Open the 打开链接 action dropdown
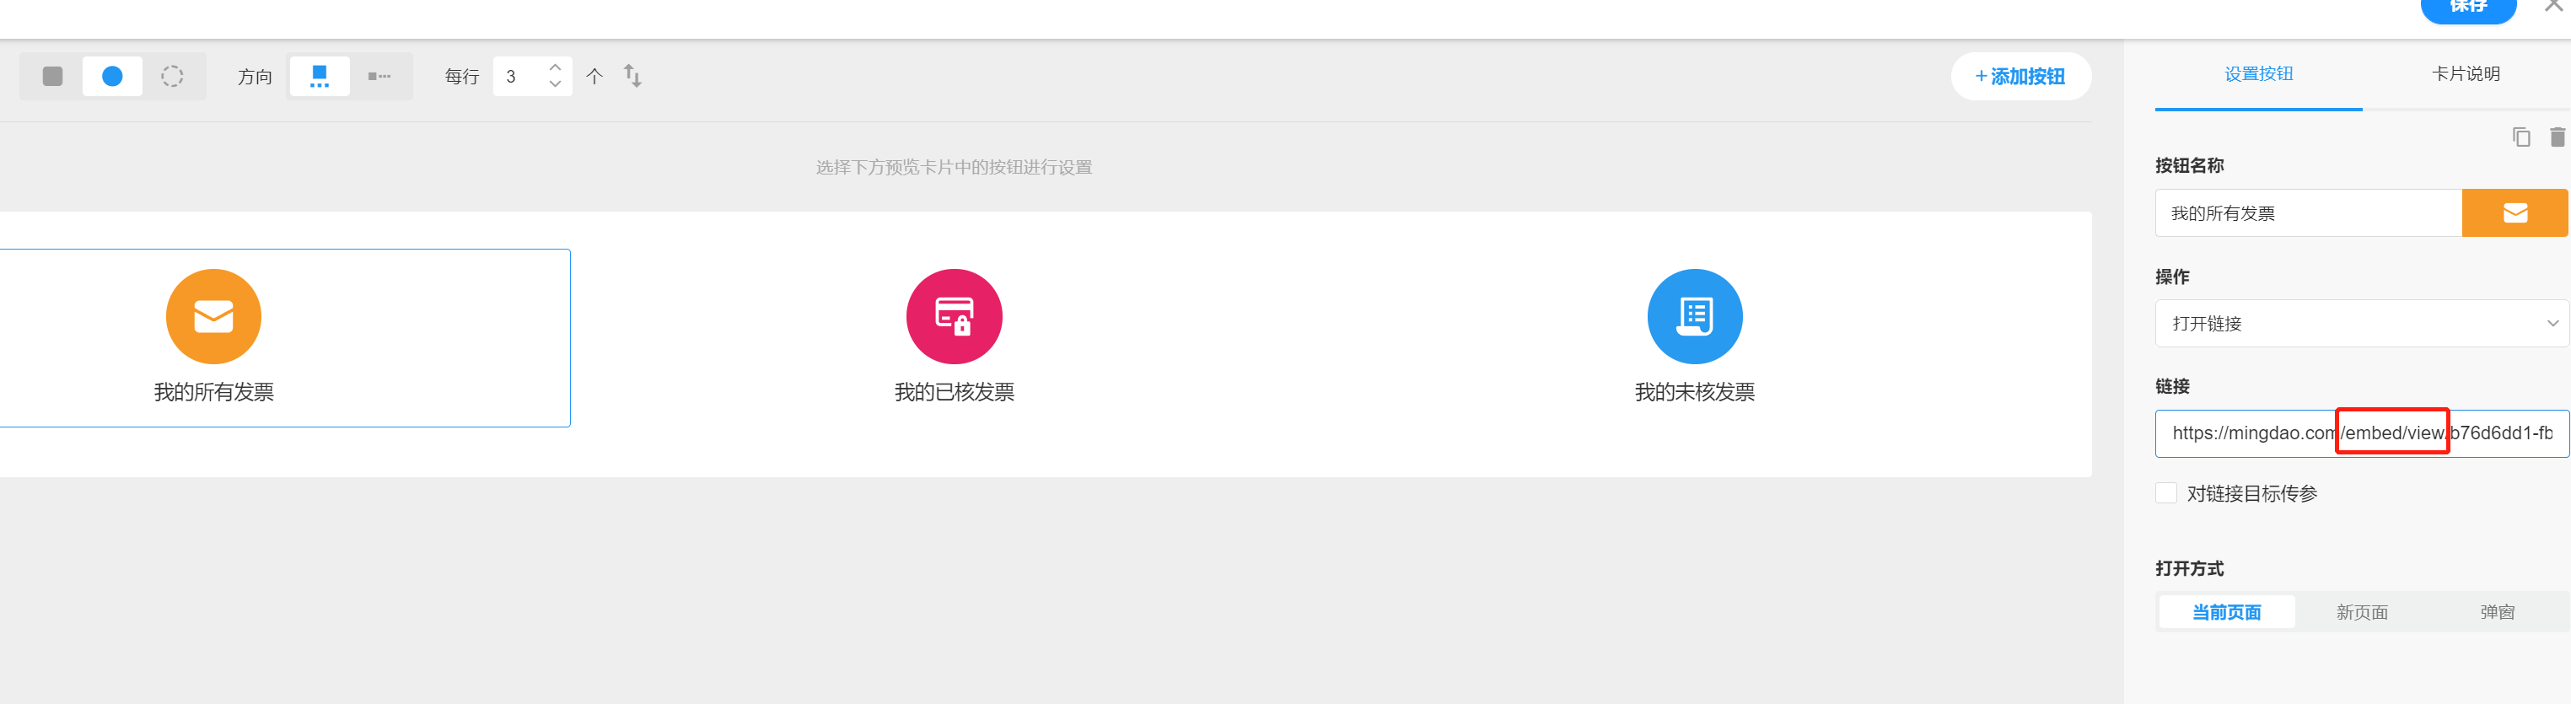 click(2361, 324)
